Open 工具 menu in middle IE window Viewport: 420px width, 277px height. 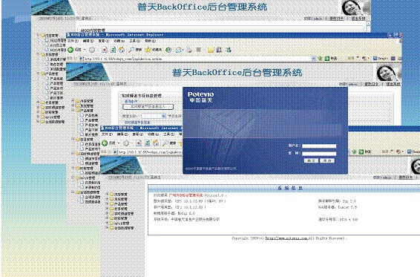coord(135,41)
